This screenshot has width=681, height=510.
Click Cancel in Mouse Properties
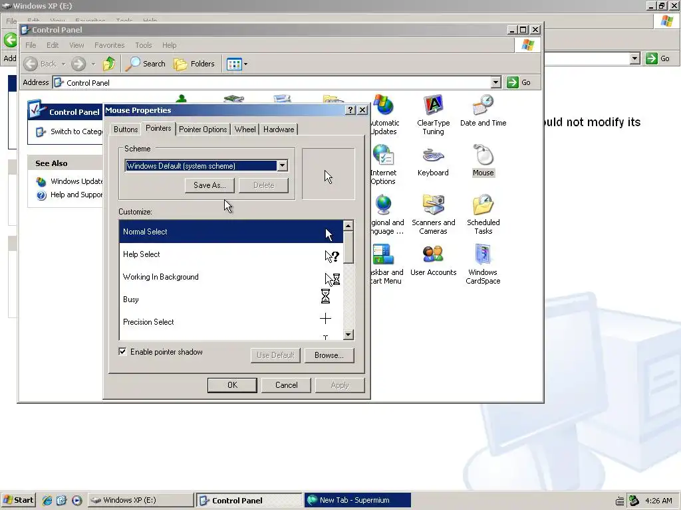tap(286, 385)
